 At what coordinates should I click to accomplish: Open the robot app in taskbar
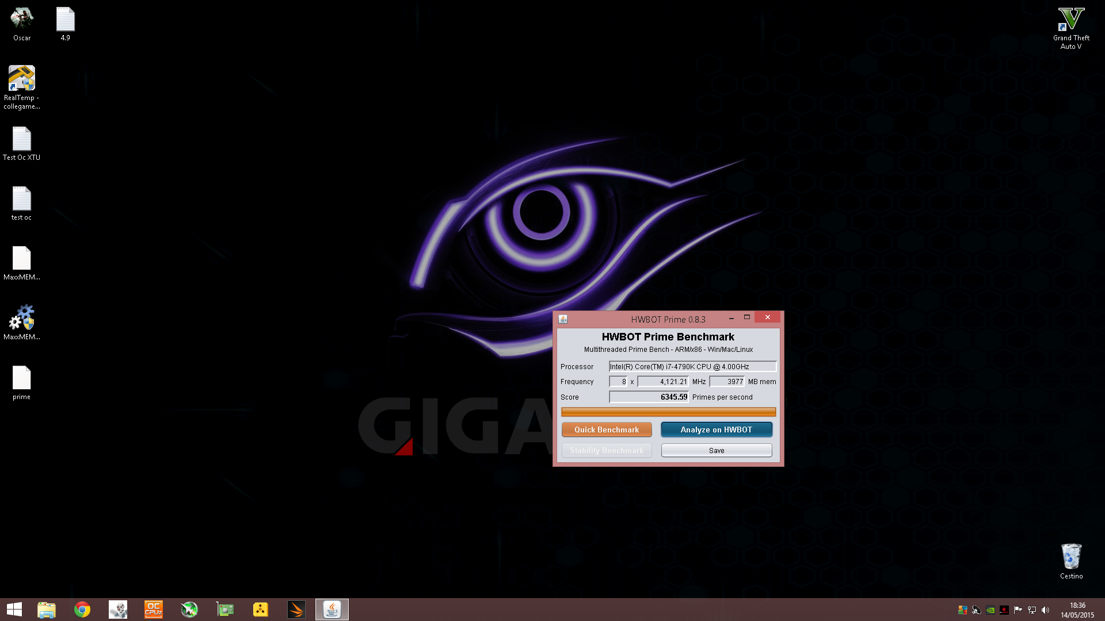118,609
